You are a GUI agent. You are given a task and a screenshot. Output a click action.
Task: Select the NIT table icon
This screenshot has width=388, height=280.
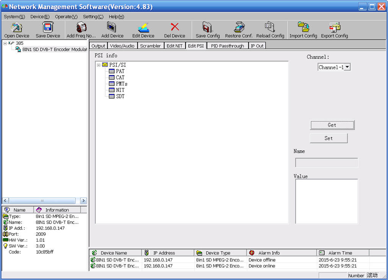(112, 90)
